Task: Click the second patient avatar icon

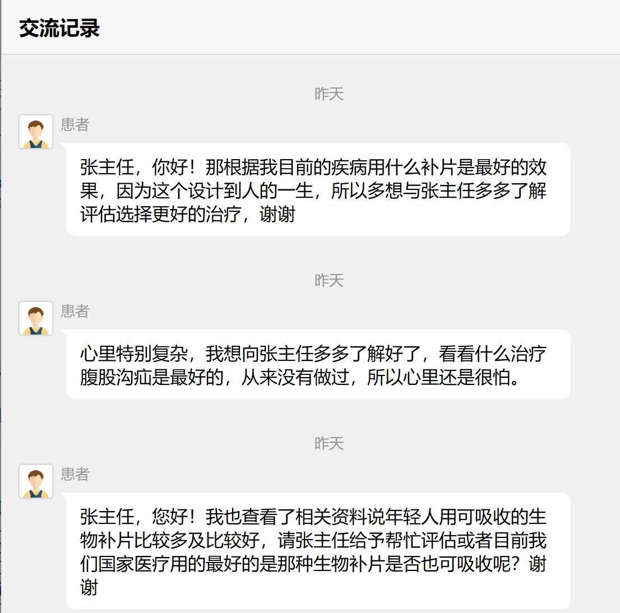Action: [36, 319]
